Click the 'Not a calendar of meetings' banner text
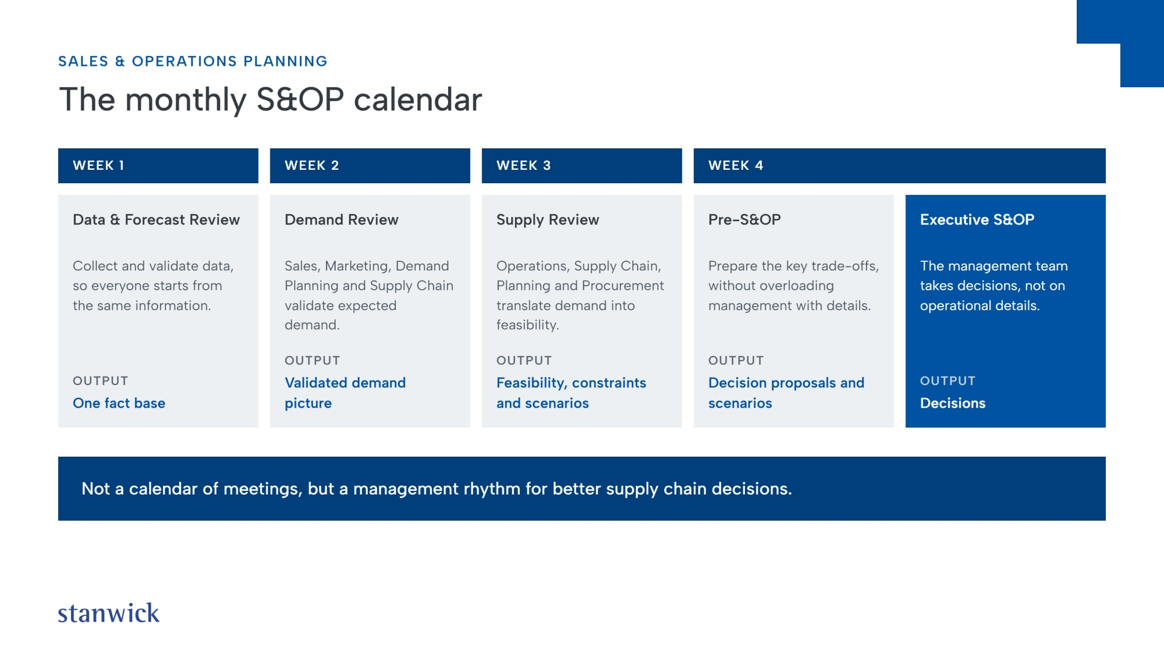 436,489
